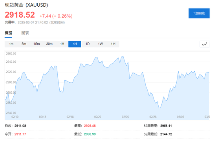Click the 52周最高 value 2956.11
216x143 pixels.
[166, 126]
